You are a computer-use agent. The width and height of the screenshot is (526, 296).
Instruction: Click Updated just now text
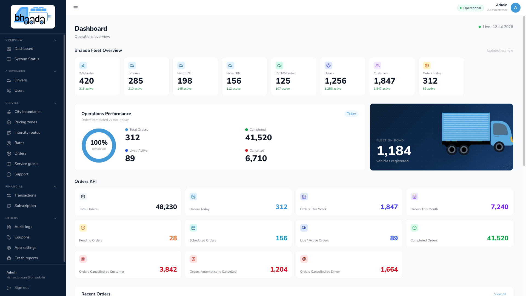click(x=500, y=50)
